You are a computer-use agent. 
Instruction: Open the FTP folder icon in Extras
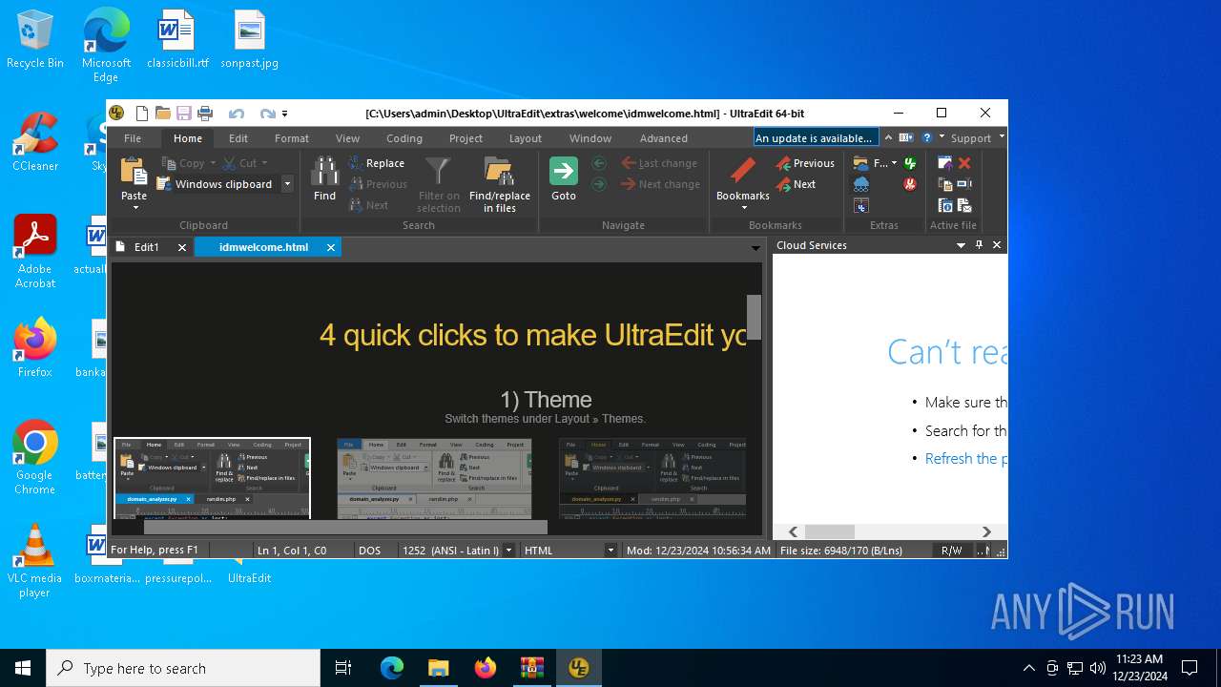tap(861, 163)
